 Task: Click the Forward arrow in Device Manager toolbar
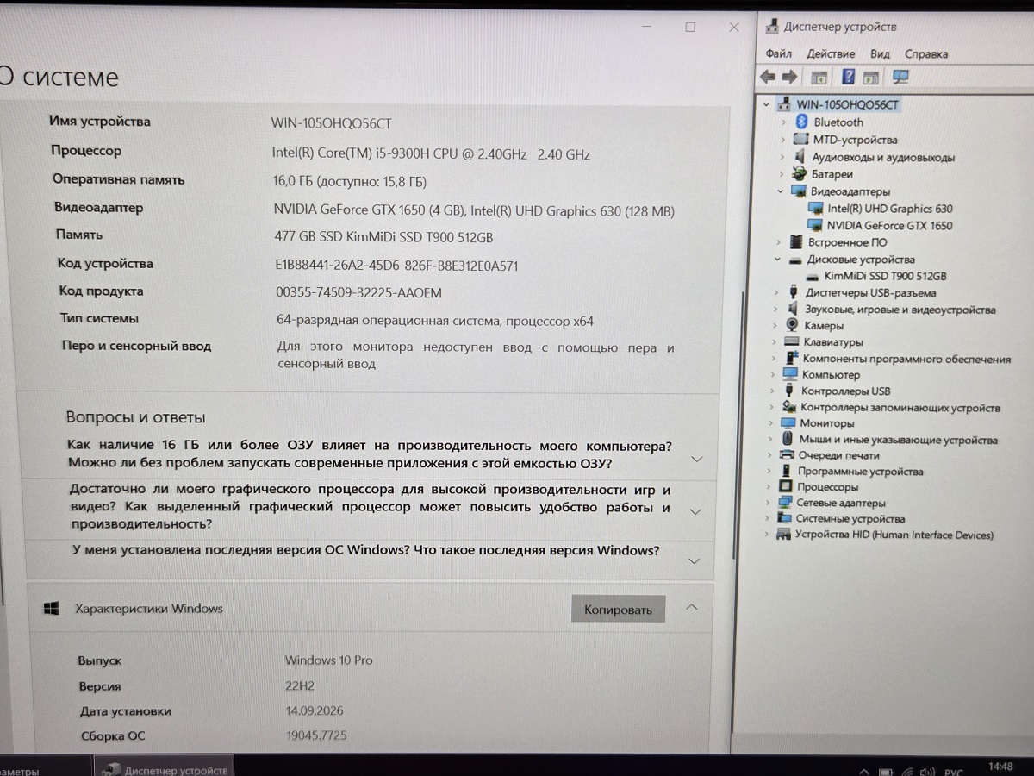(x=788, y=78)
